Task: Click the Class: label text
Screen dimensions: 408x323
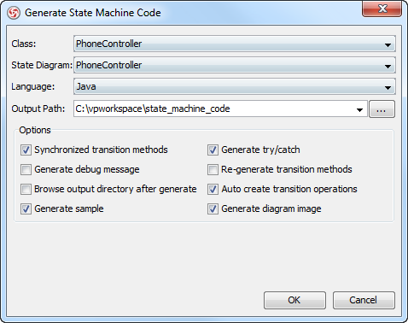Action: 24,44
